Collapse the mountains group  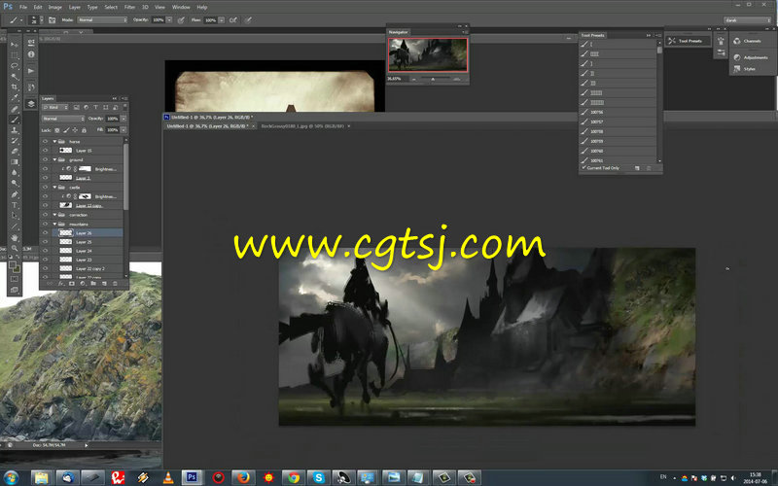pyautogui.click(x=54, y=224)
